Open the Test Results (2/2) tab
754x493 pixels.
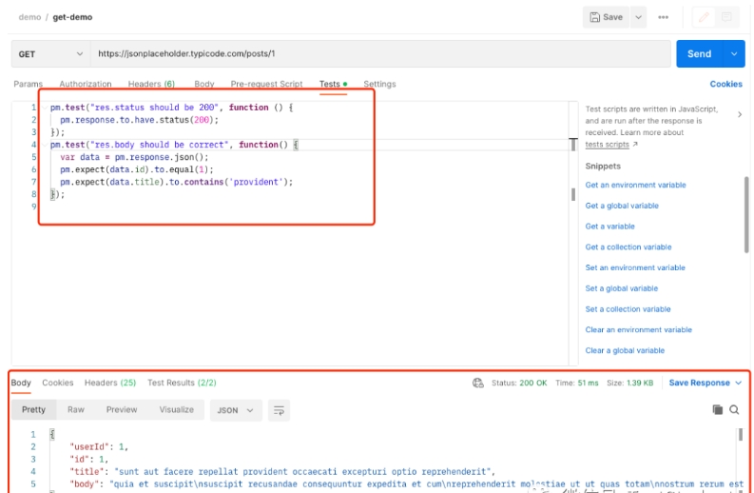(182, 383)
